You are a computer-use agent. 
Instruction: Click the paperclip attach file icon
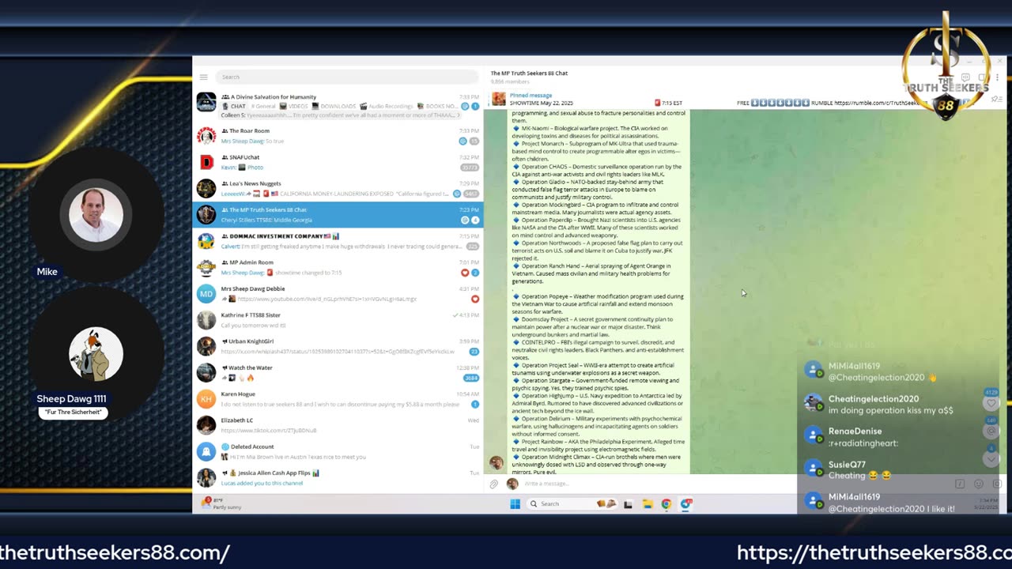[494, 484]
